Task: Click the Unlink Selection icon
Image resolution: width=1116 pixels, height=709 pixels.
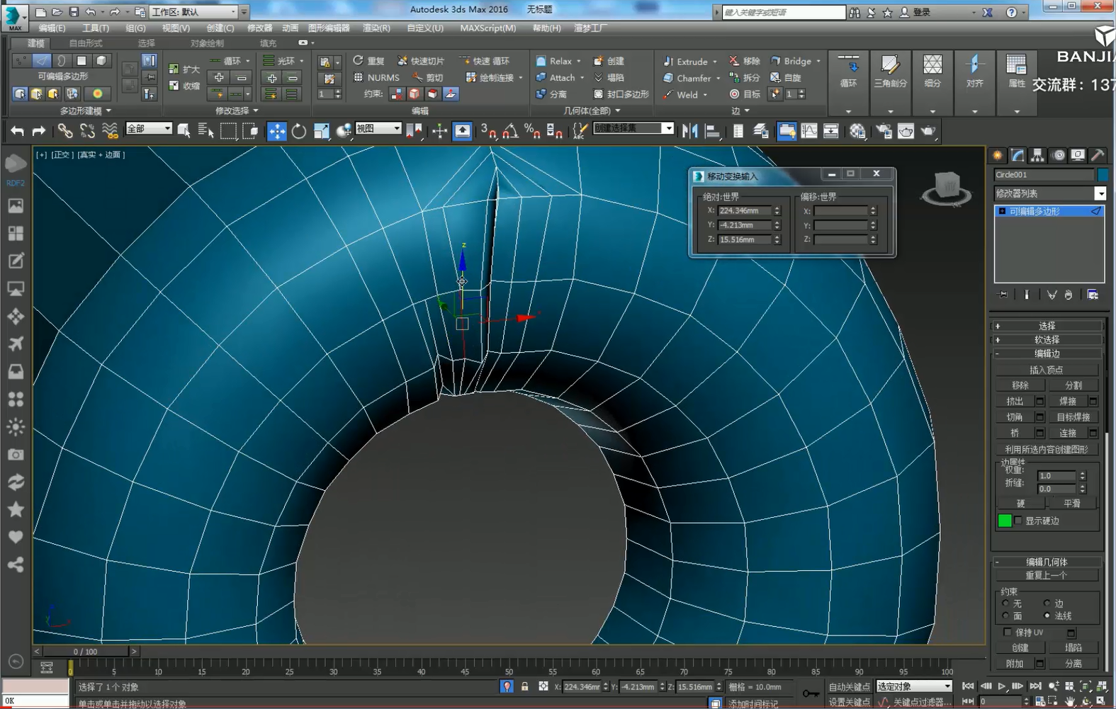Action: tap(87, 131)
